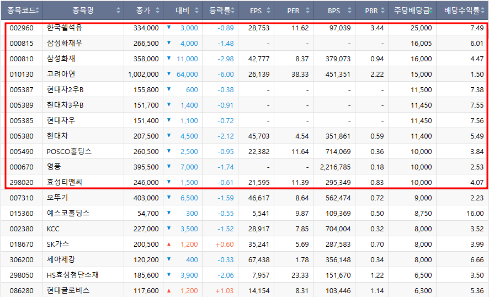This screenshot has height=297, width=489.
Task: Select stock name 현대차3우B
Action: (x=65, y=105)
